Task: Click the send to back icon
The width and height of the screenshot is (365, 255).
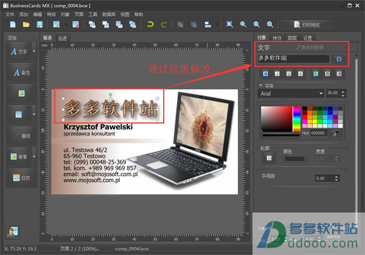Action: coord(133,24)
